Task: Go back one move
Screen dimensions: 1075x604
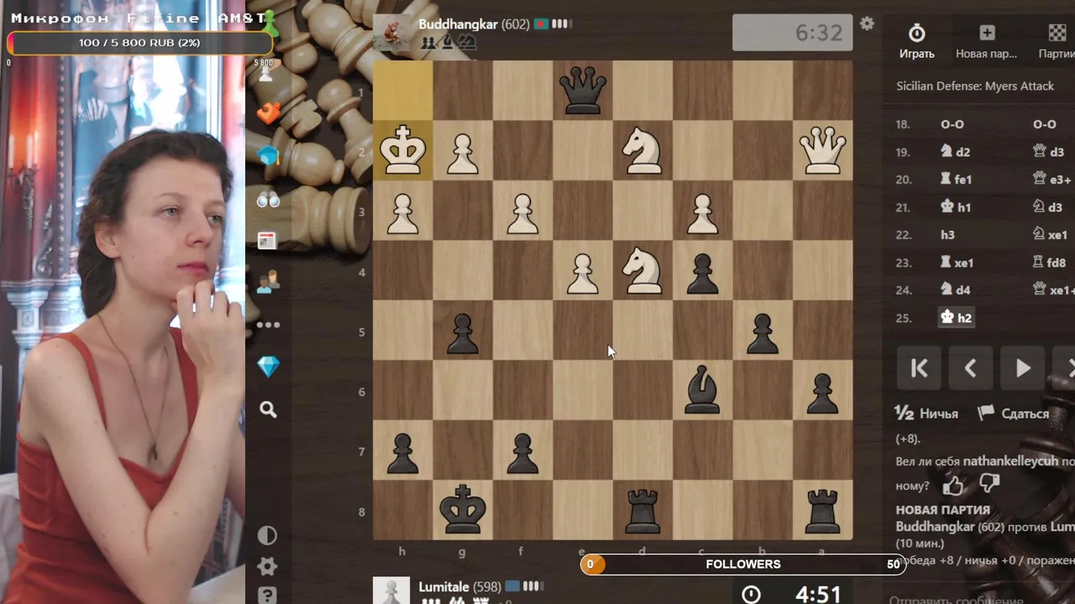Action: [971, 368]
